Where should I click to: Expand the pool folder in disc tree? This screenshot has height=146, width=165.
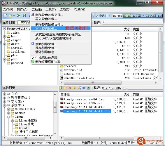[5, 59]
